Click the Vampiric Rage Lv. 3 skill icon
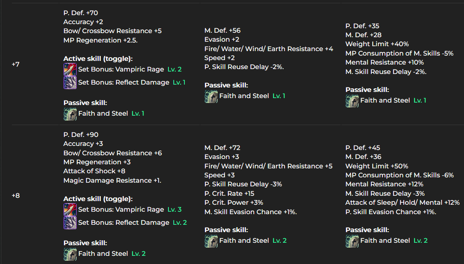This screenshot has width=464, height=264. pos(70,210)
